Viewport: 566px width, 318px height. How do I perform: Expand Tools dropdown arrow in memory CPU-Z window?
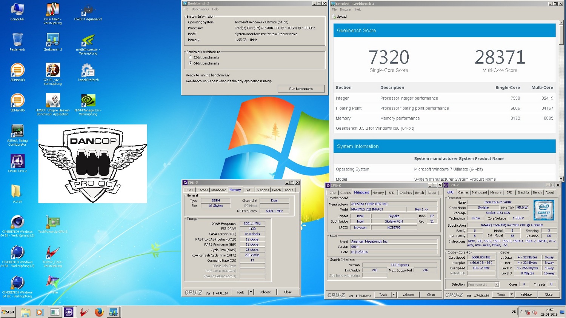tap(251, 292)
